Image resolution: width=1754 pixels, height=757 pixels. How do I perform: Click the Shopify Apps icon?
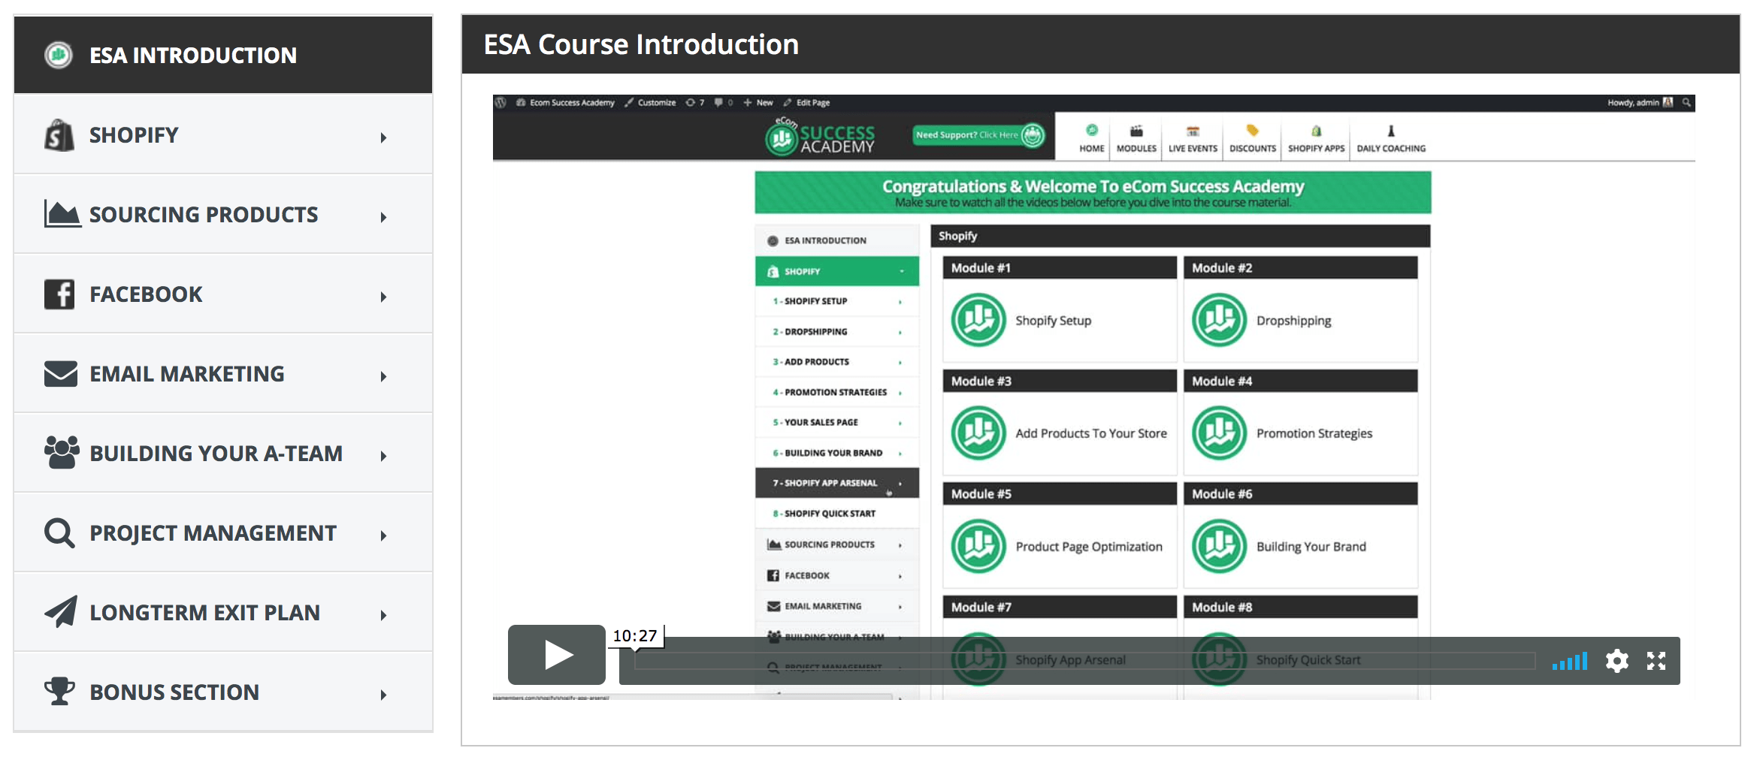click(1316, 131)
